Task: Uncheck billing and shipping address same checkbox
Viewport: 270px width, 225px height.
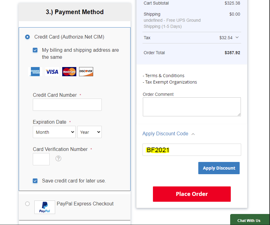Action: coord(35,50)
